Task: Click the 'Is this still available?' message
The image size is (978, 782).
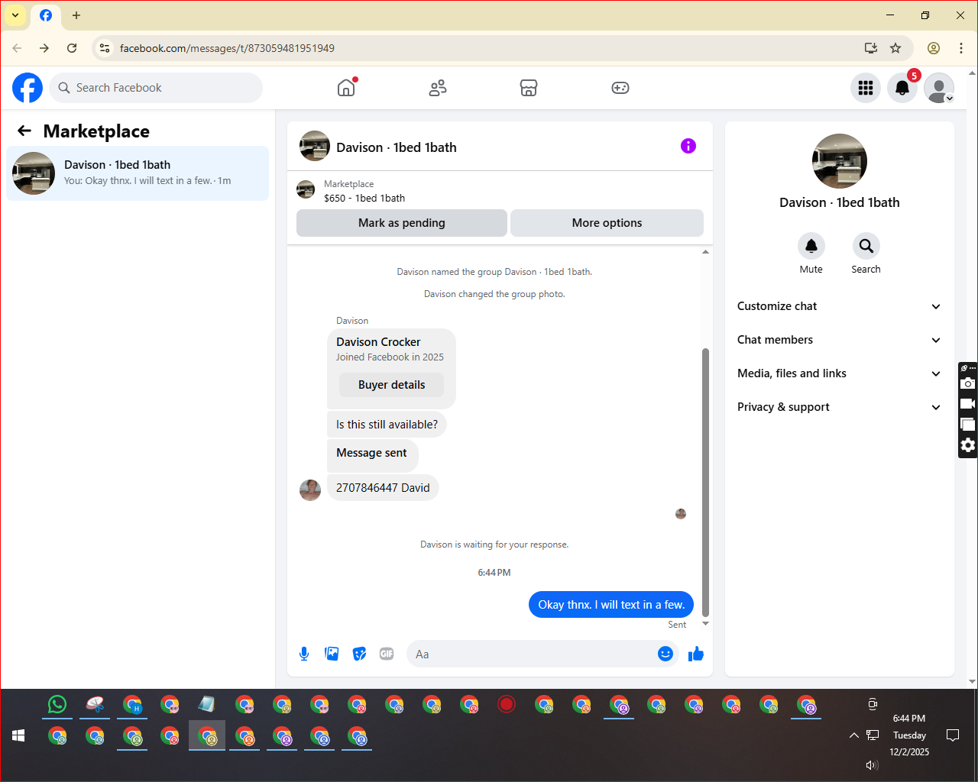Action: pyautogui.click(x=387, y=425)
